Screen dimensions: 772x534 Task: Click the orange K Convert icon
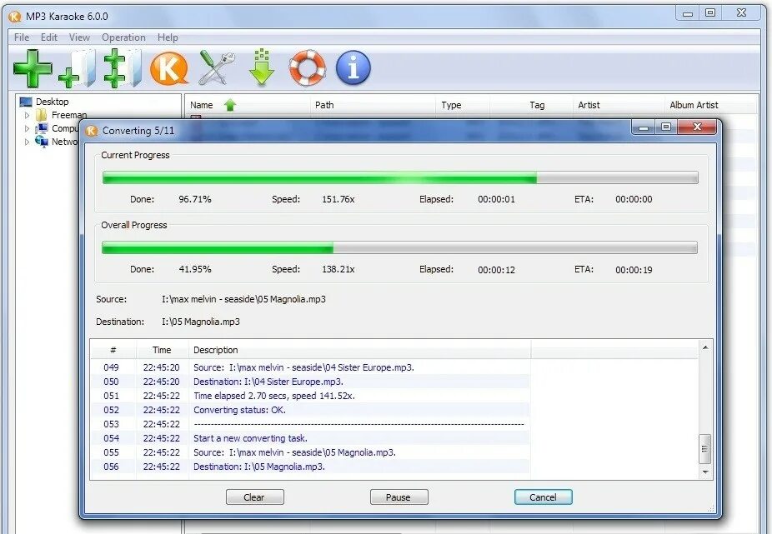[169, 68]
